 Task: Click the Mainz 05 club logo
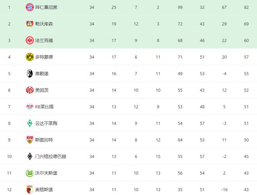click(30, 90)
